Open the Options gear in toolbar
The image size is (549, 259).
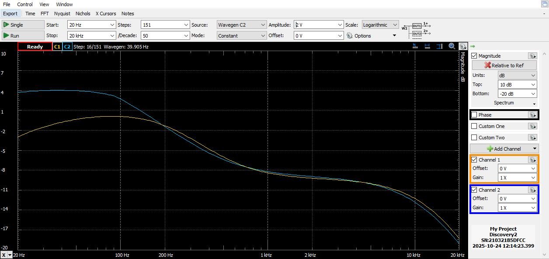point(350,36)
